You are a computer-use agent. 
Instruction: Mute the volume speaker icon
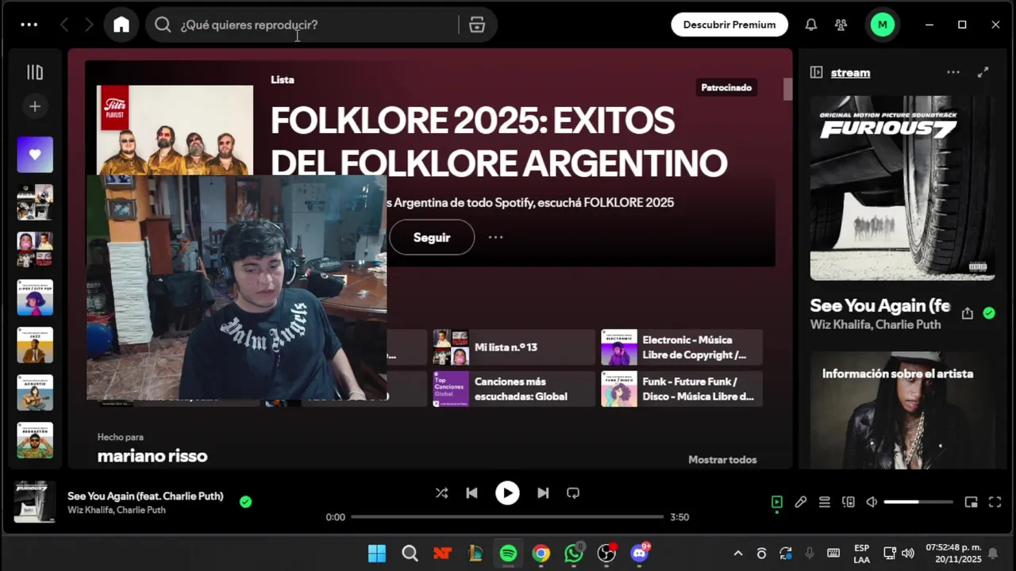point(872,502)
